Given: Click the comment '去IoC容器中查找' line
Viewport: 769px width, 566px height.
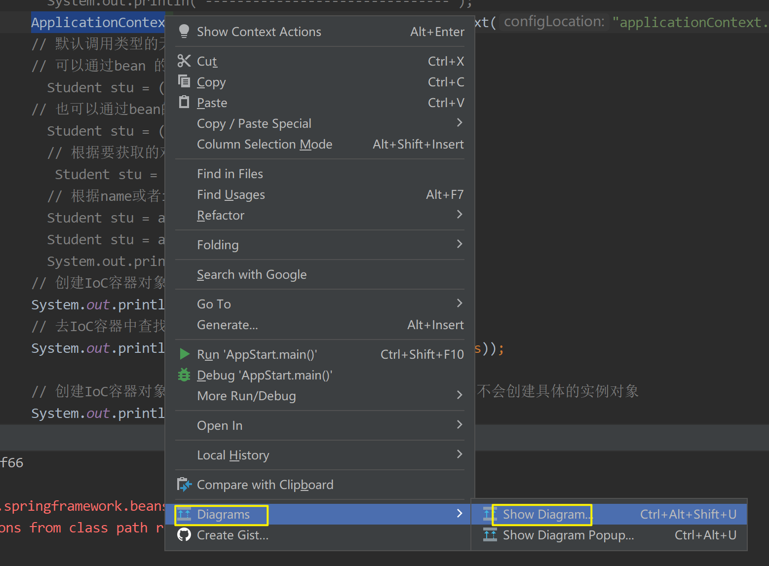Looking at the screenshot, I should coord(98,326).
